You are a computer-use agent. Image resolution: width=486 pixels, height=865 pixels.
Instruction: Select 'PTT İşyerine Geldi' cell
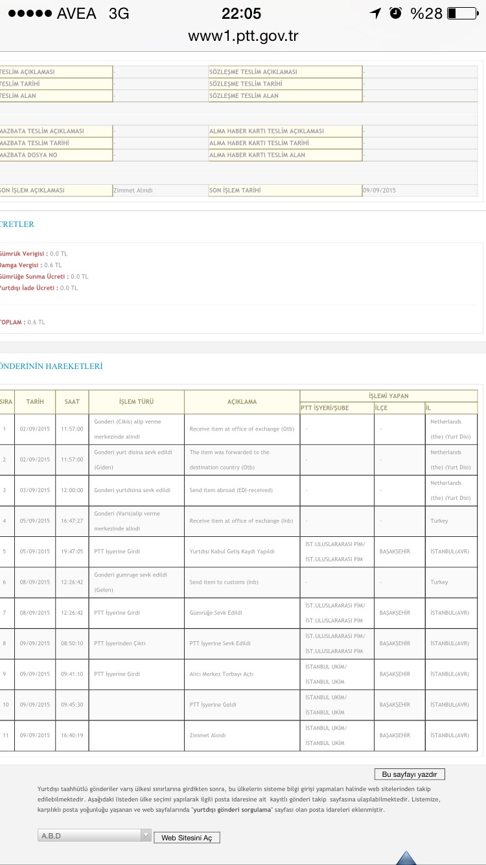coord(242,705)
